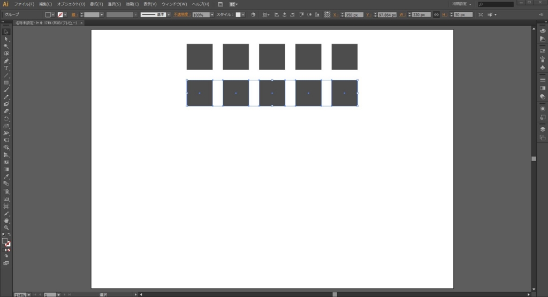This screenshot has height=297, width=548.
Task: Click the fill color swatch in control bar
Action: (x=48, y=14)
